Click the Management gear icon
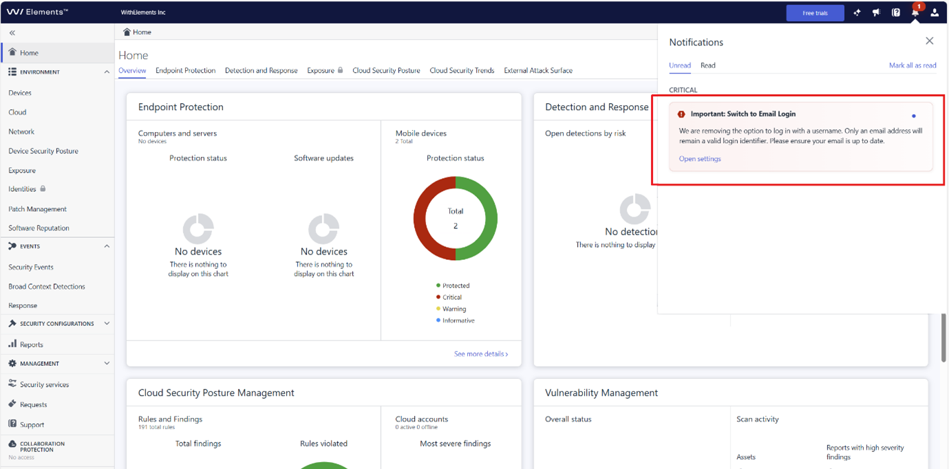Viewport: 949px width, 469px height. coord(12,363)
